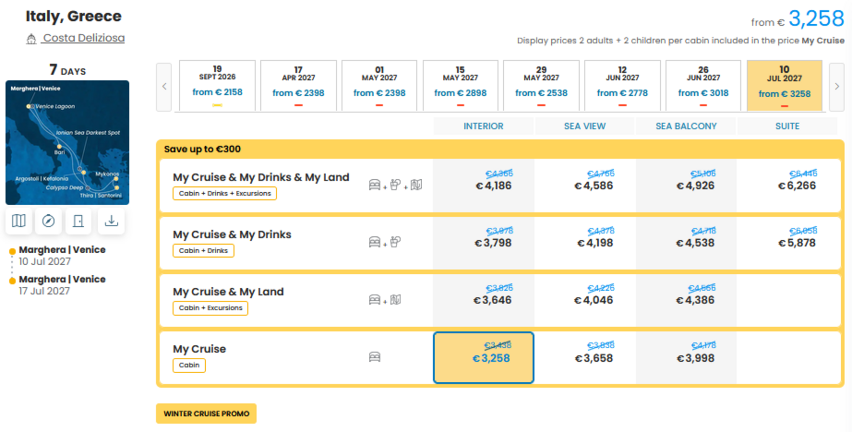Choose My Drinks Suite at €5,878

pyautogui.click(x=788, y=242)
